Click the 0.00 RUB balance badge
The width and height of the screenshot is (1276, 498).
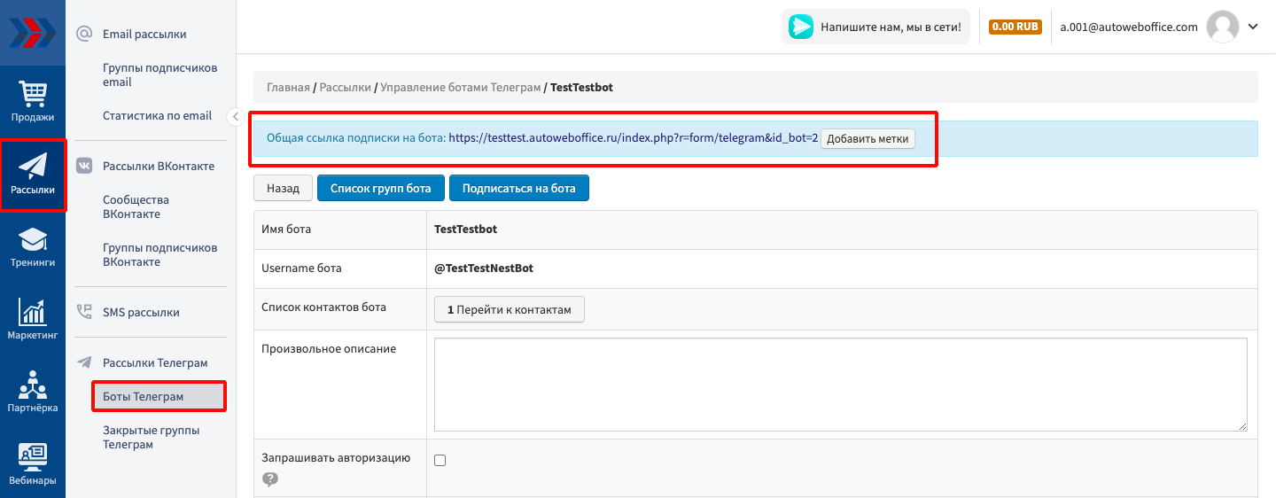[1015, 27]
